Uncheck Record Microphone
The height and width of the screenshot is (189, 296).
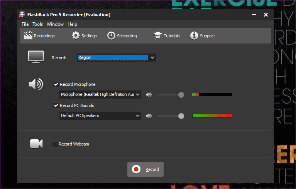pos(56,84)
